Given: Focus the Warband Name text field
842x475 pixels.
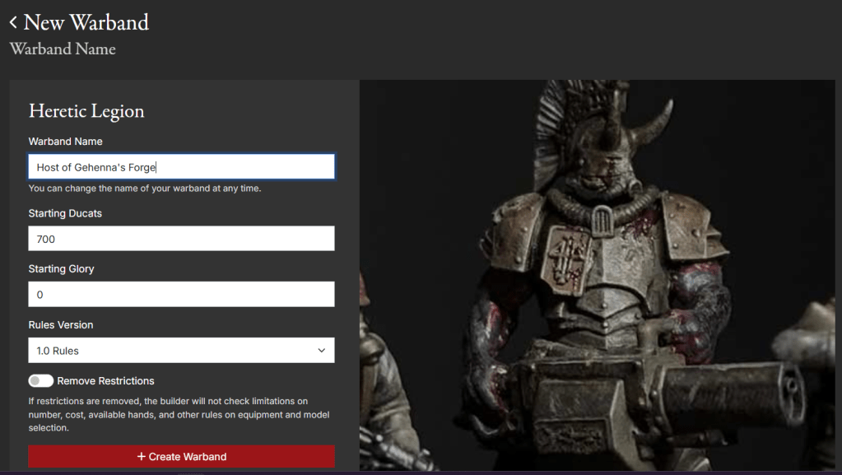Looking at the screenshot, I should (181, 167).
